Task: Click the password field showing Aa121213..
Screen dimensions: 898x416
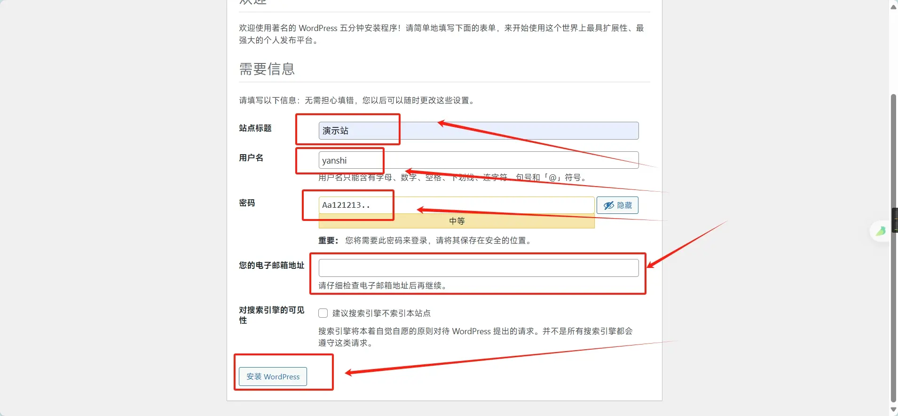Action: tap(457, 205)
